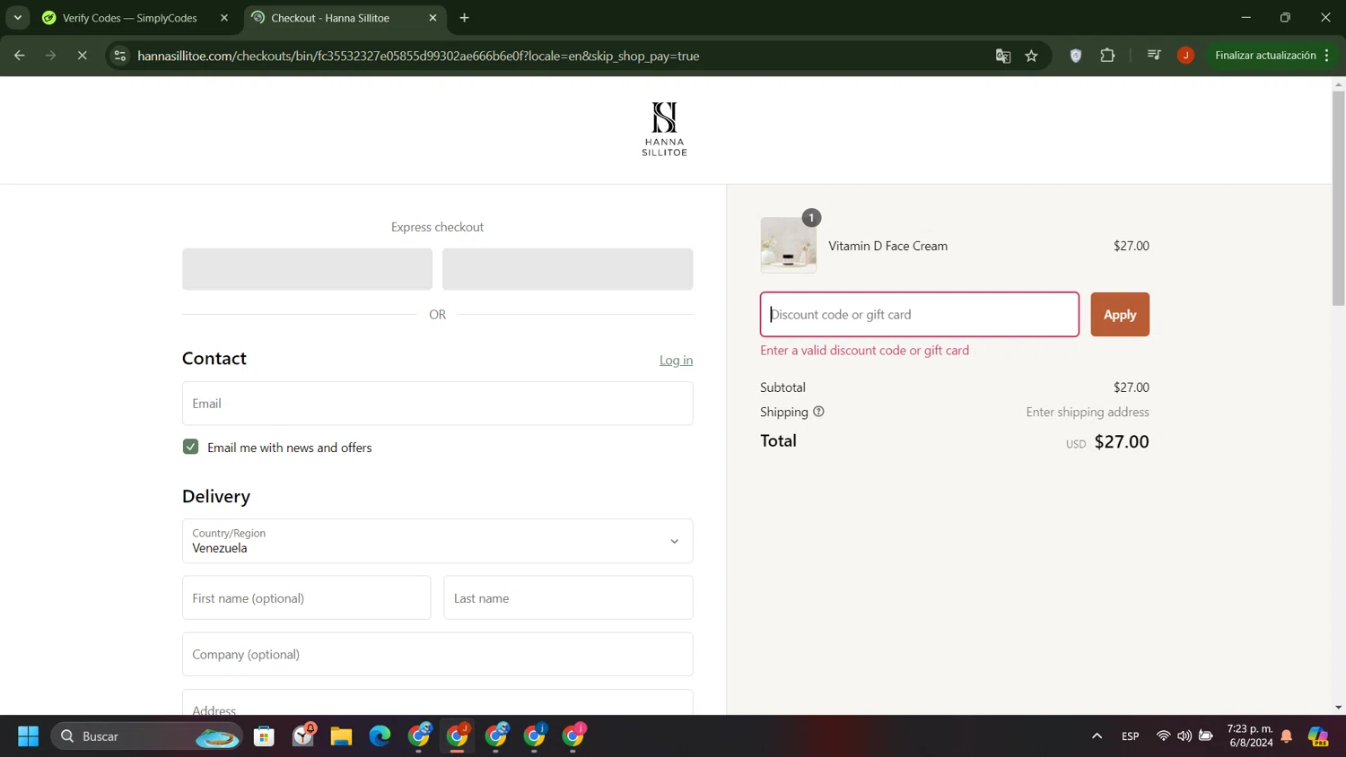
Task: Bookmark this page with star icon
Action: [1032, 56]
